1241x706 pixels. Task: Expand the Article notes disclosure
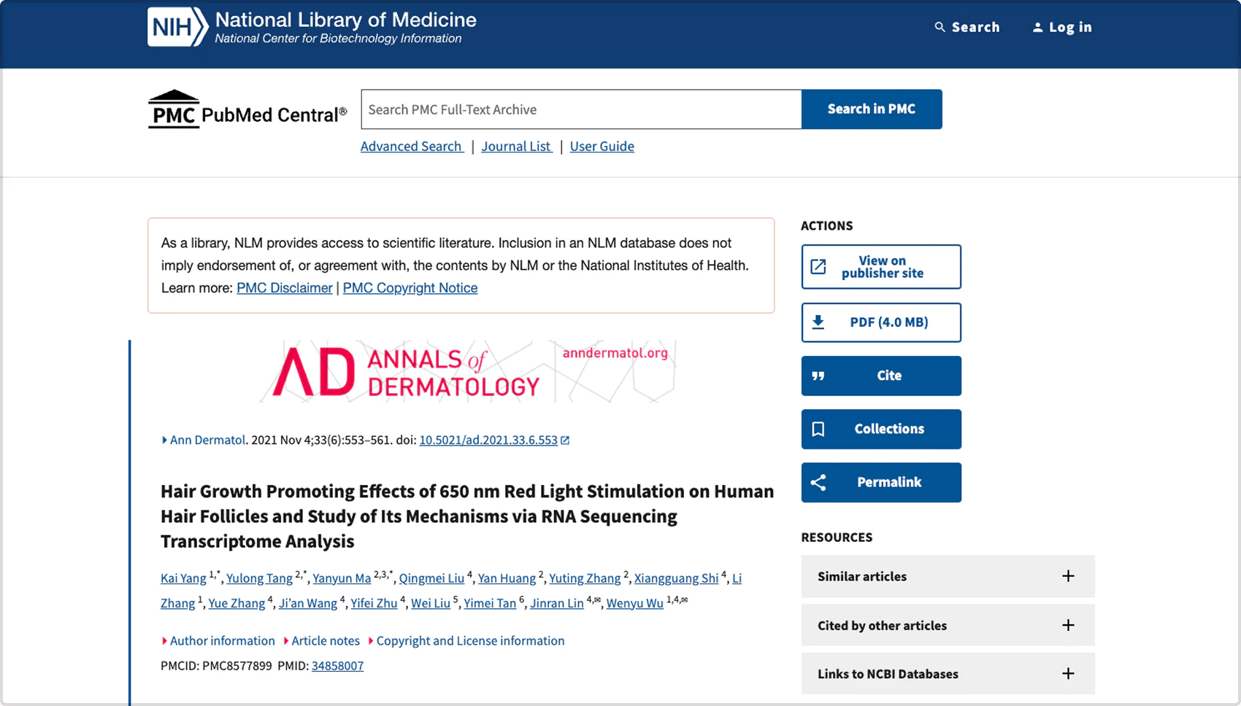pyautogui.click(x=325, y=640)
